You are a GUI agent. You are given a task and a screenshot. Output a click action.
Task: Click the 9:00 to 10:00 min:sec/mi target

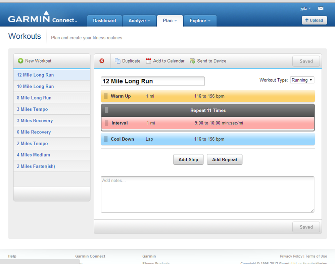tap(219, 123)
